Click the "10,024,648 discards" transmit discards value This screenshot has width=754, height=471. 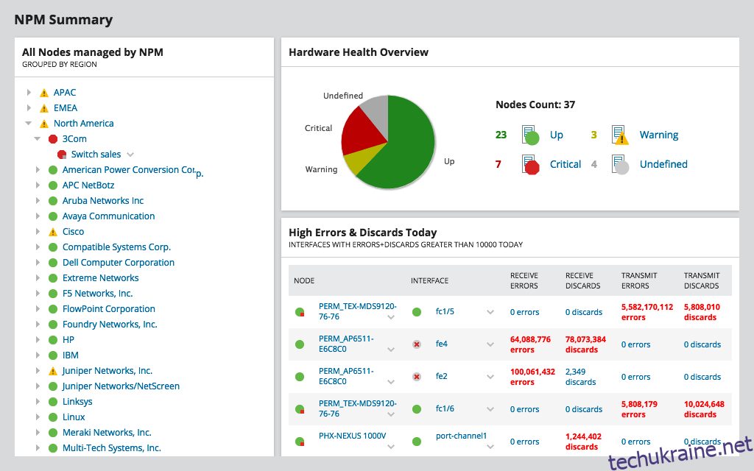coord(704,409)
